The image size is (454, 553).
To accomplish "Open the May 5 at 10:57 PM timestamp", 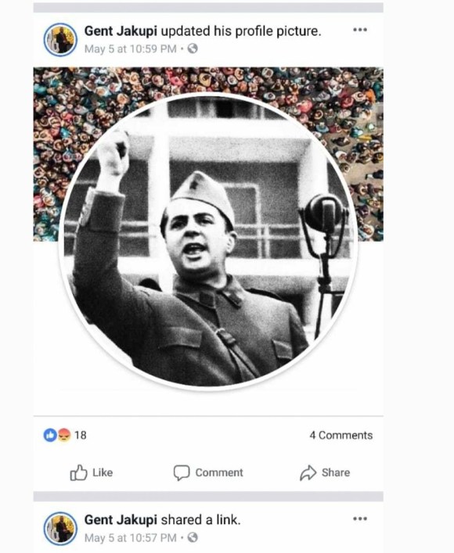I will tap(130, 538).
